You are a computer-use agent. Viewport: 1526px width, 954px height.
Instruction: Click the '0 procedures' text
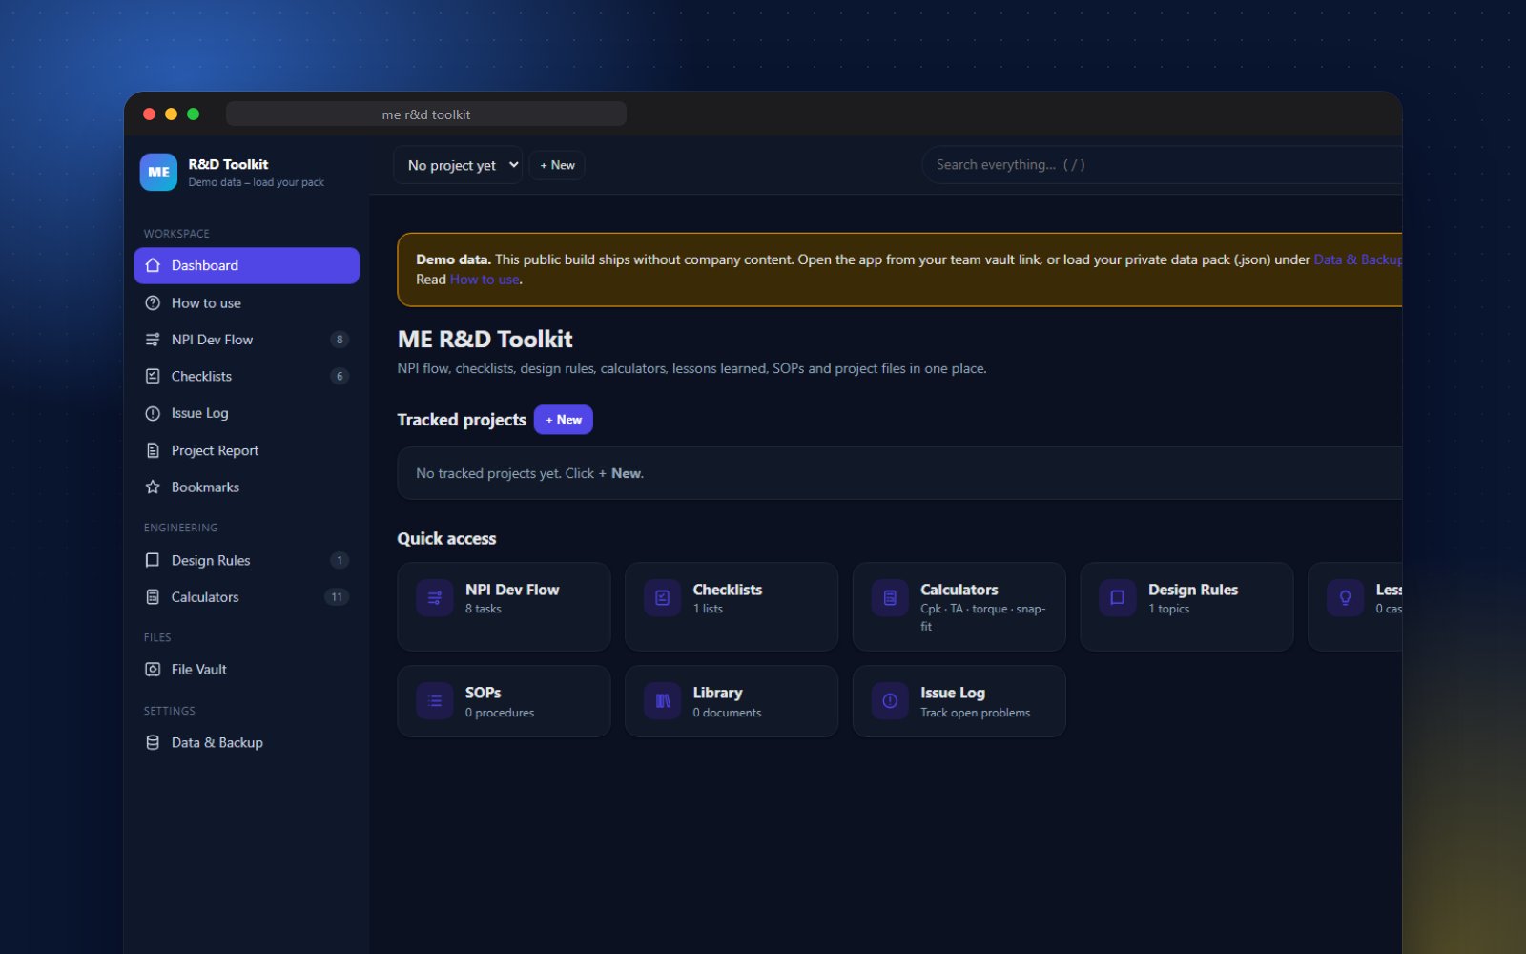point(500,713)
